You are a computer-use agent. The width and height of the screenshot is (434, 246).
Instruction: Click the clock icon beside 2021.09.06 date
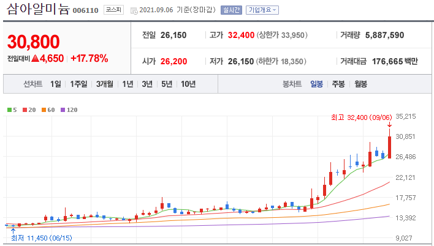[x=134, y=11]
